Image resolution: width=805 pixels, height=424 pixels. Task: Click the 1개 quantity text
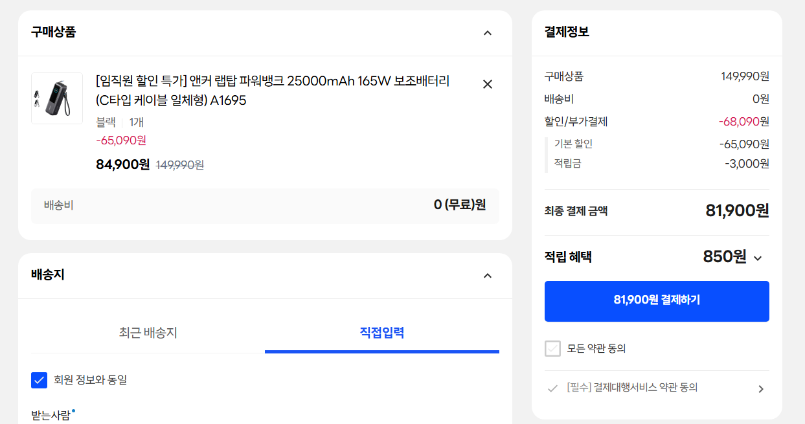point(137,122)
